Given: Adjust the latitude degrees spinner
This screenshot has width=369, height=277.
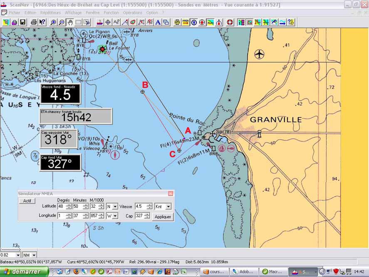Looking at the screenshot, I should 69,207.
